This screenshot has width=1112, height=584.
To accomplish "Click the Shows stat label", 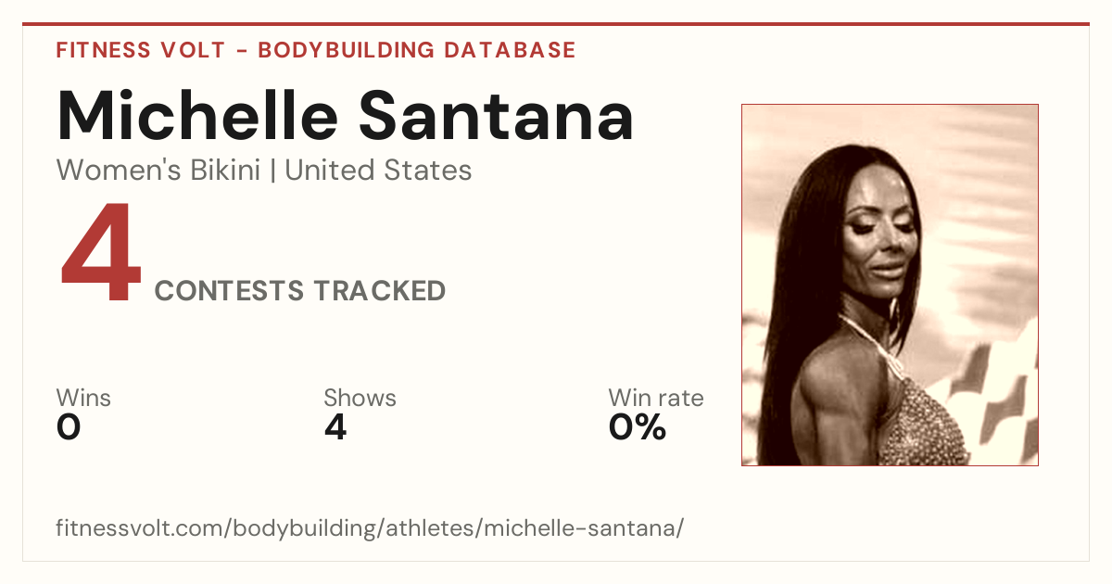I will tap(360, 399).
